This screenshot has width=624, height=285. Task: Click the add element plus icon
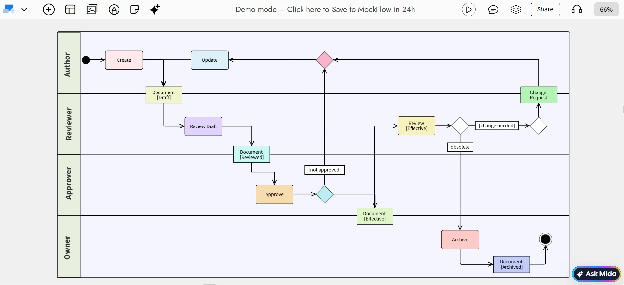[49, 9]
